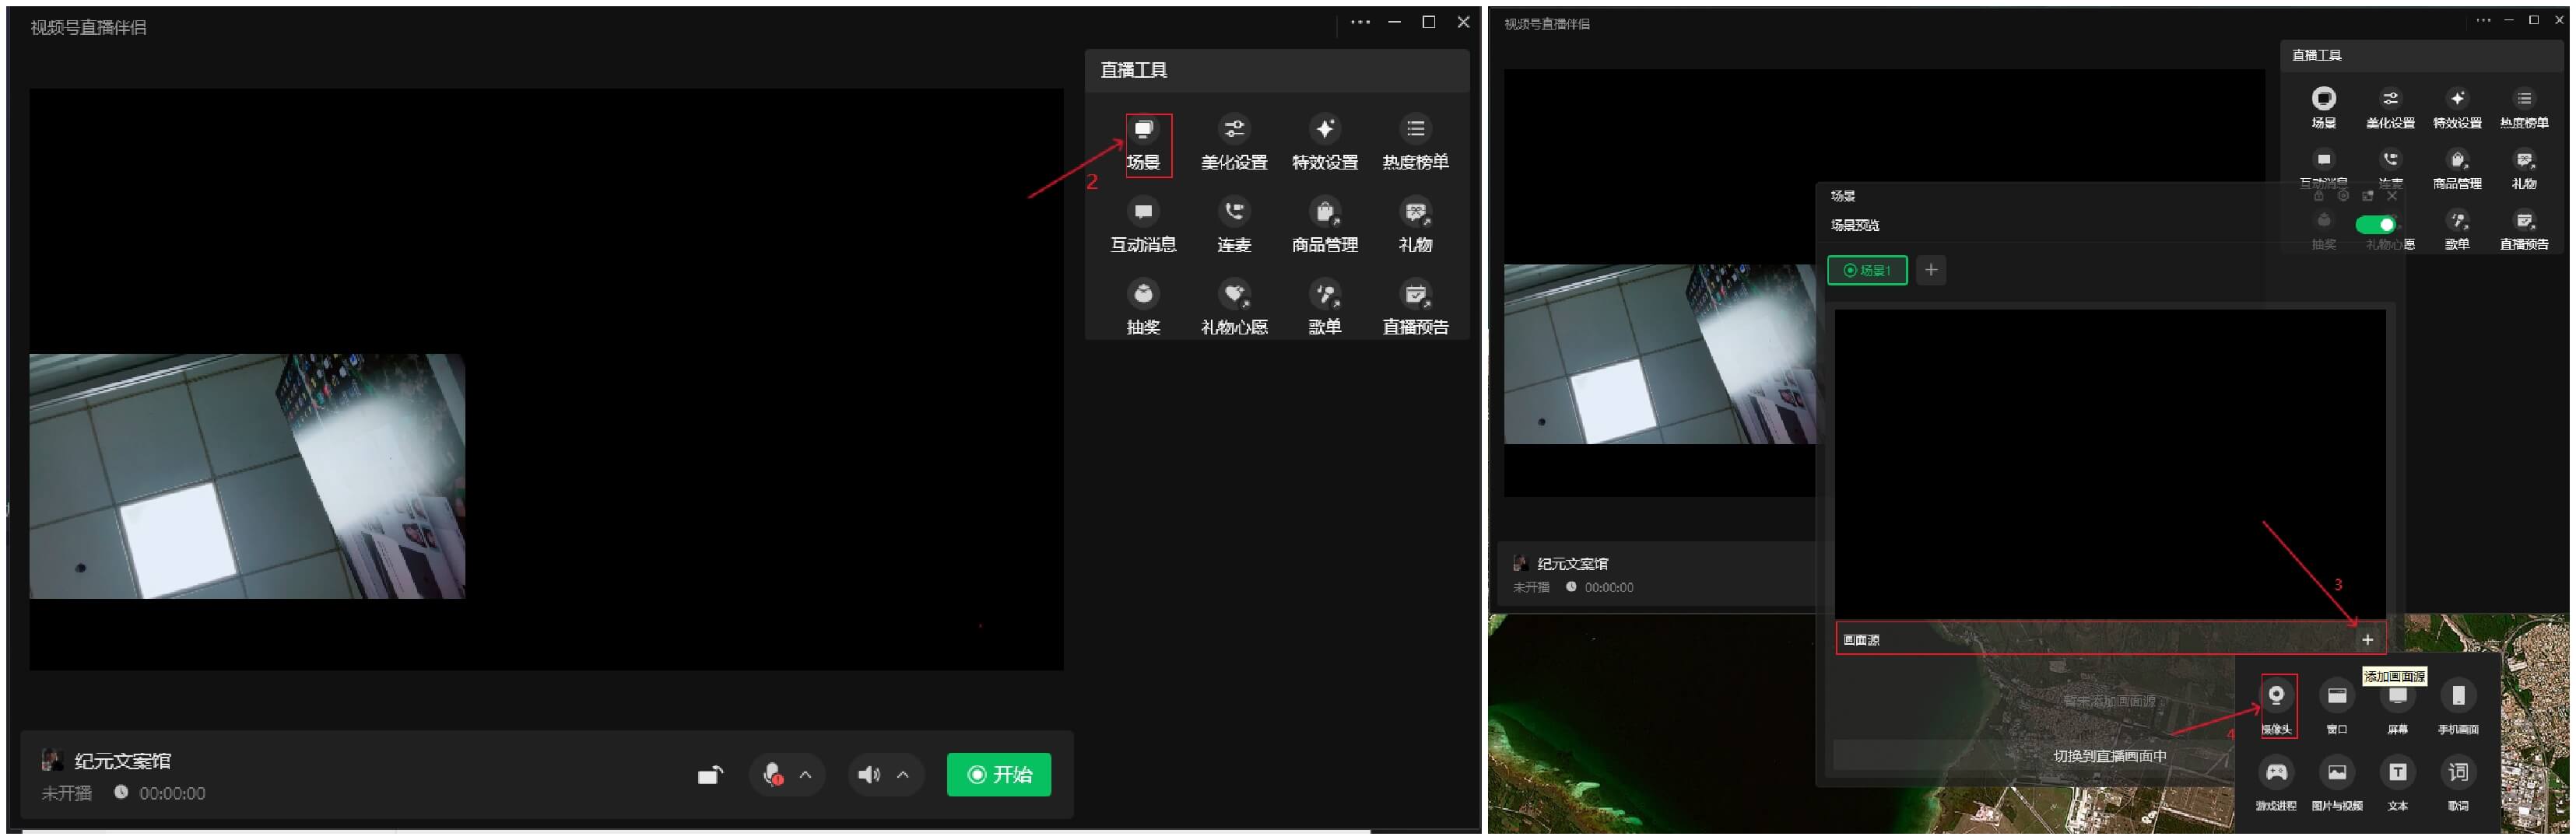
Task: Choose the 手机画面 phone screen source
Action: 2458,706
